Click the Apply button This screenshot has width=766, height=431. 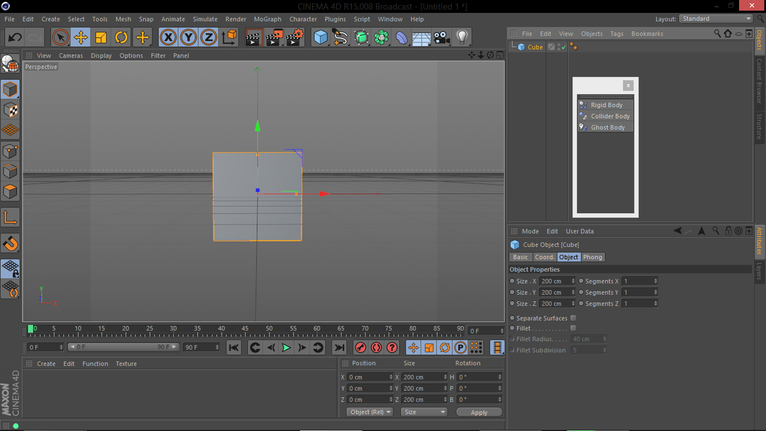click(x=479, y=412)
